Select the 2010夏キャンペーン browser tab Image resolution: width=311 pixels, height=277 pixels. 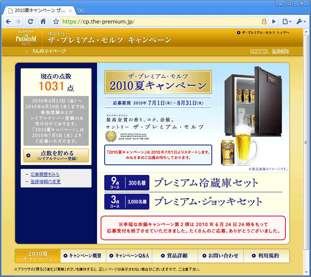point(39,10)
